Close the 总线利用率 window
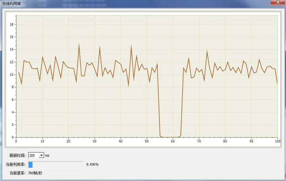 (x=278, y=2)
